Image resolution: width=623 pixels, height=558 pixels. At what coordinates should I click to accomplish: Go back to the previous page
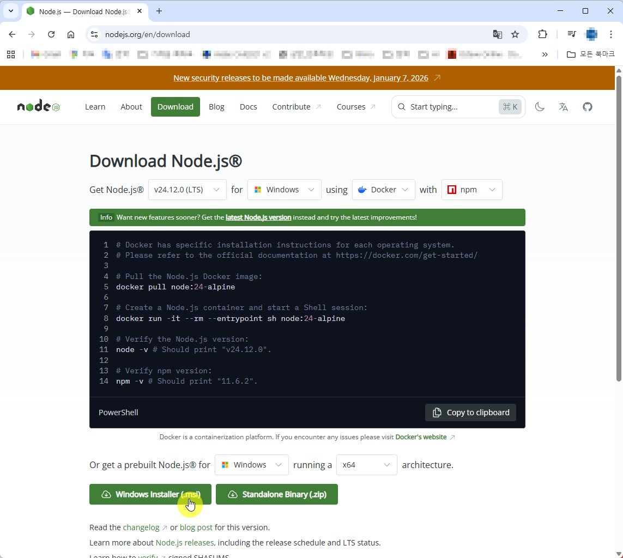pyautogui.click(x=12, y=34)
